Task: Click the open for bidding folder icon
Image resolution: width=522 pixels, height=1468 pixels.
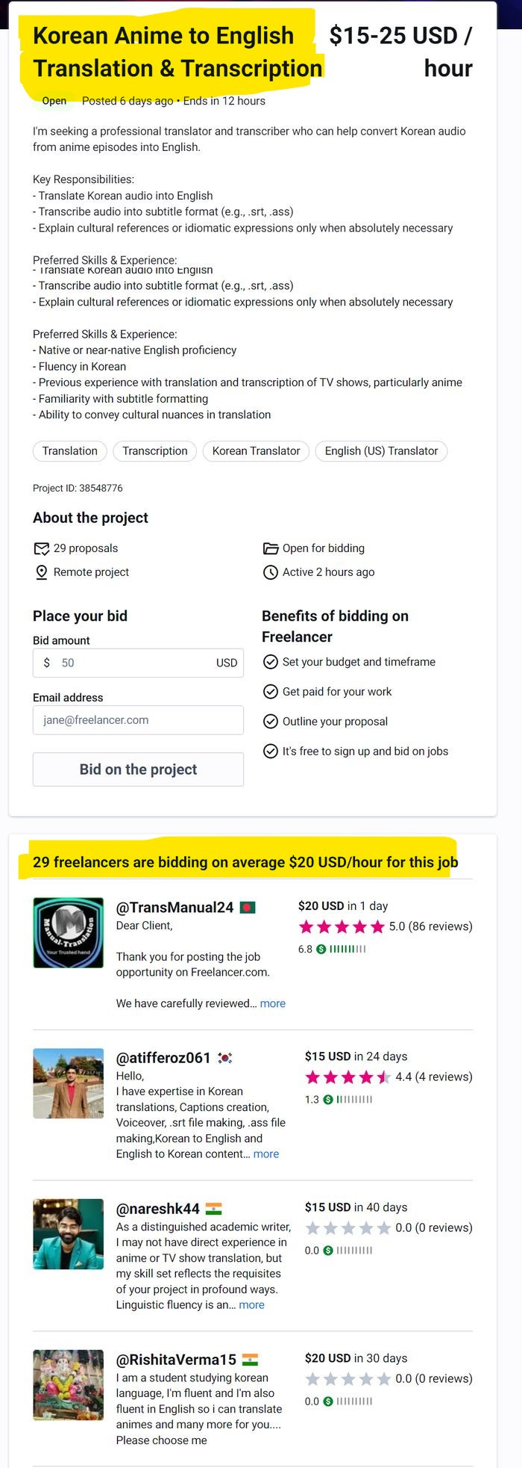Action: click(271, 548)
